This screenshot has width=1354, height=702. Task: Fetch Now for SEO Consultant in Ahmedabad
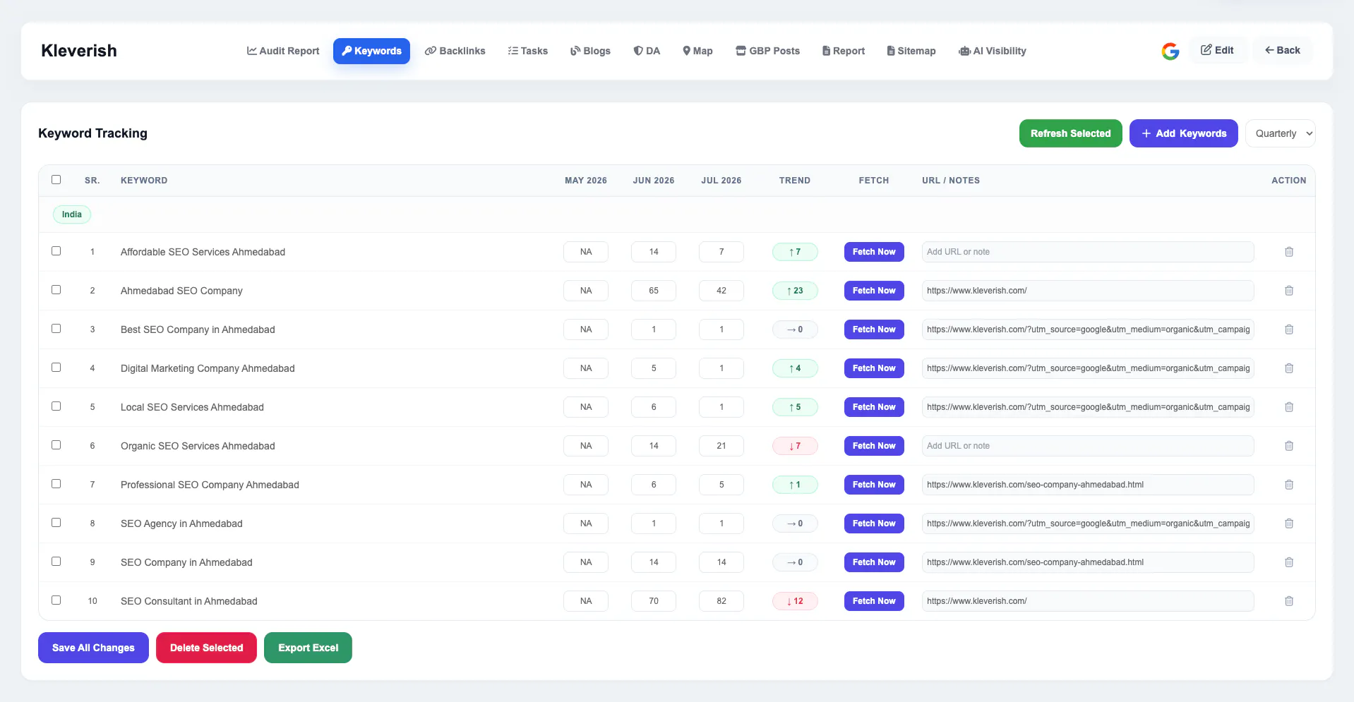[x=874, y=601]
